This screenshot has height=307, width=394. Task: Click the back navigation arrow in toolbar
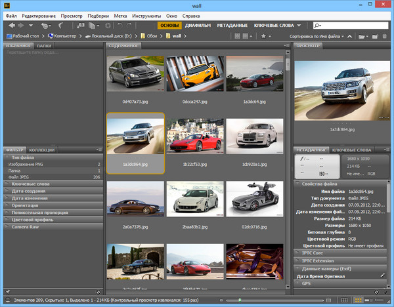coord(12,25)
